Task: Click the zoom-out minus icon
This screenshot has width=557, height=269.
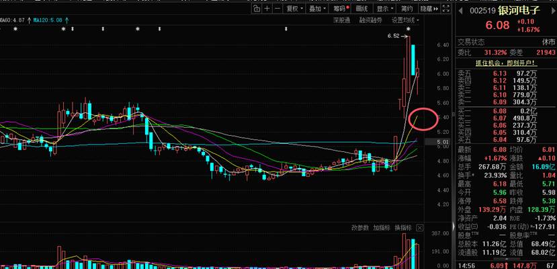Action: tap(277, 9)
